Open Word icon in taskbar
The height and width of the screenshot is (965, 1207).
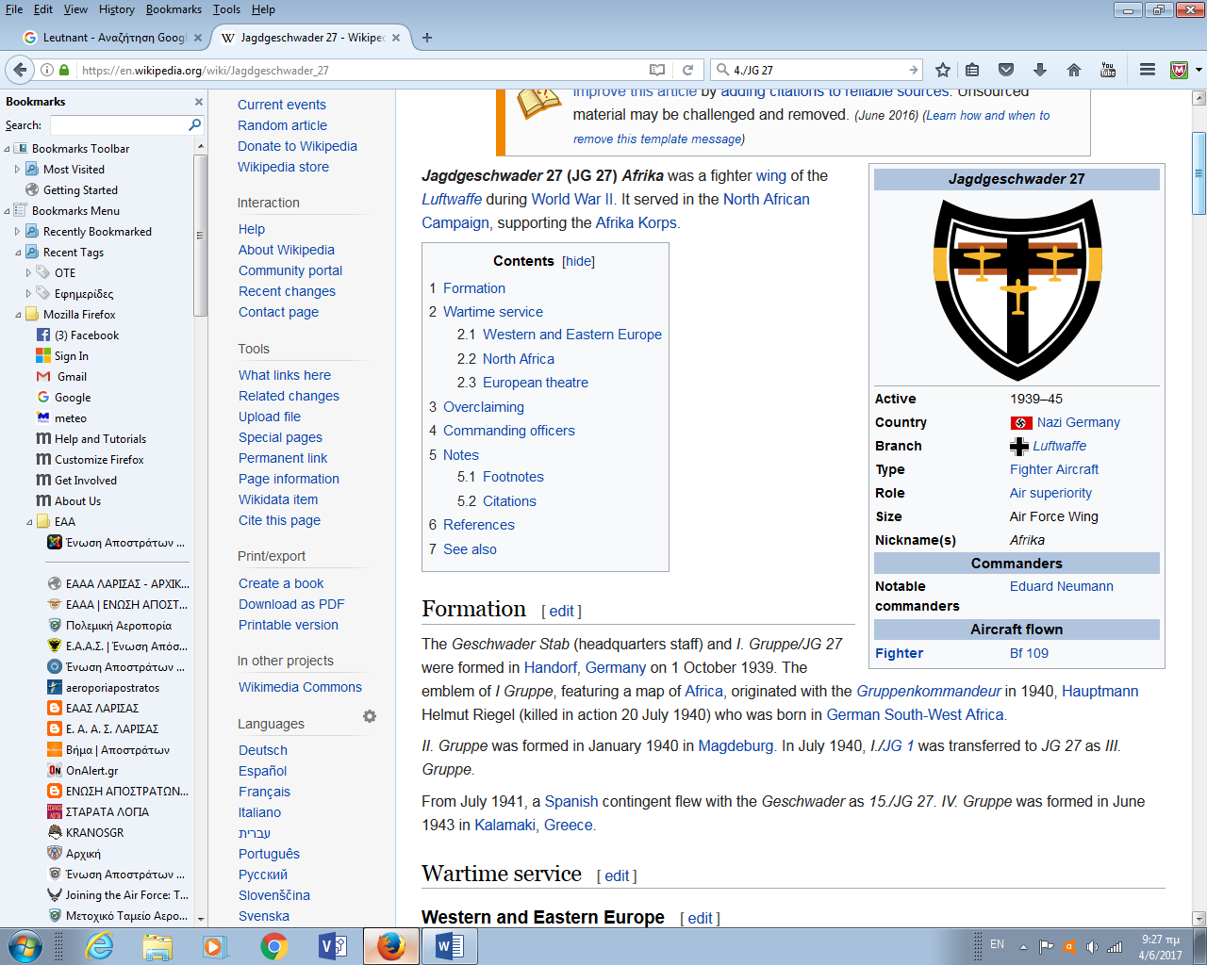(450, 945)
